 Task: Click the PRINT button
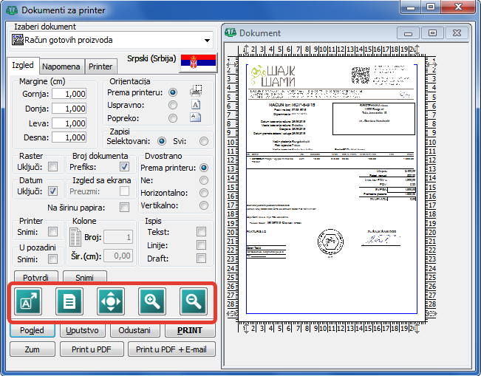point(190,330)
